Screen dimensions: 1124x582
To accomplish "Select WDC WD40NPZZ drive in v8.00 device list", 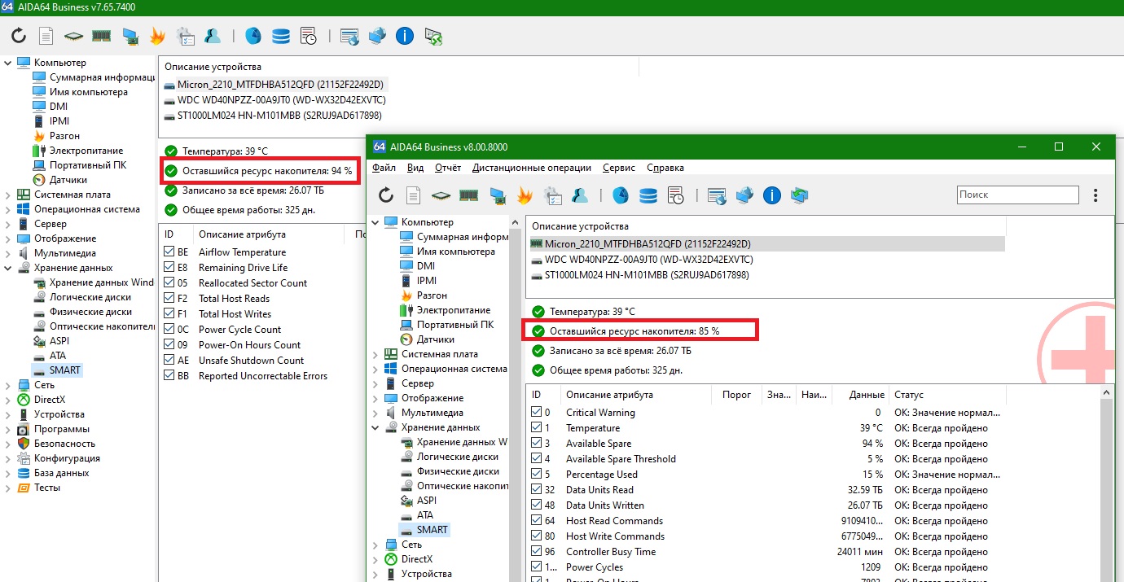I will [x=648, y=260].
